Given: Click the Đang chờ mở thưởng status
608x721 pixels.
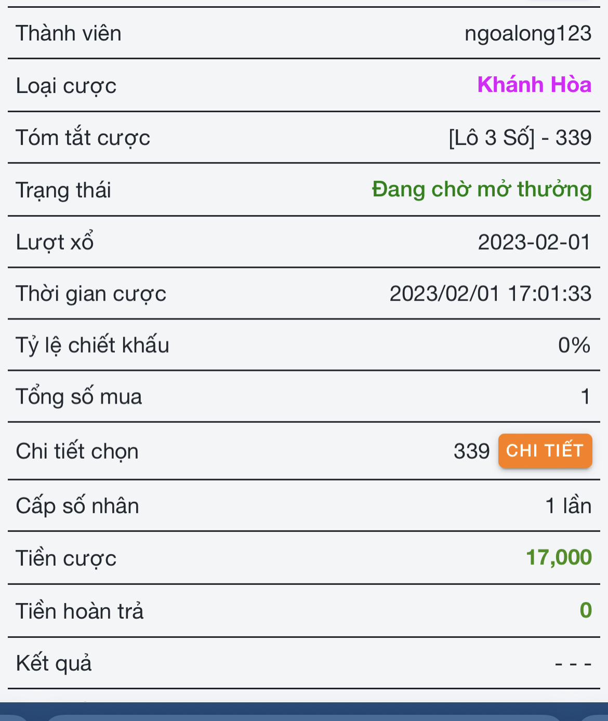Looking at the screenshot, I should (482, 190).
